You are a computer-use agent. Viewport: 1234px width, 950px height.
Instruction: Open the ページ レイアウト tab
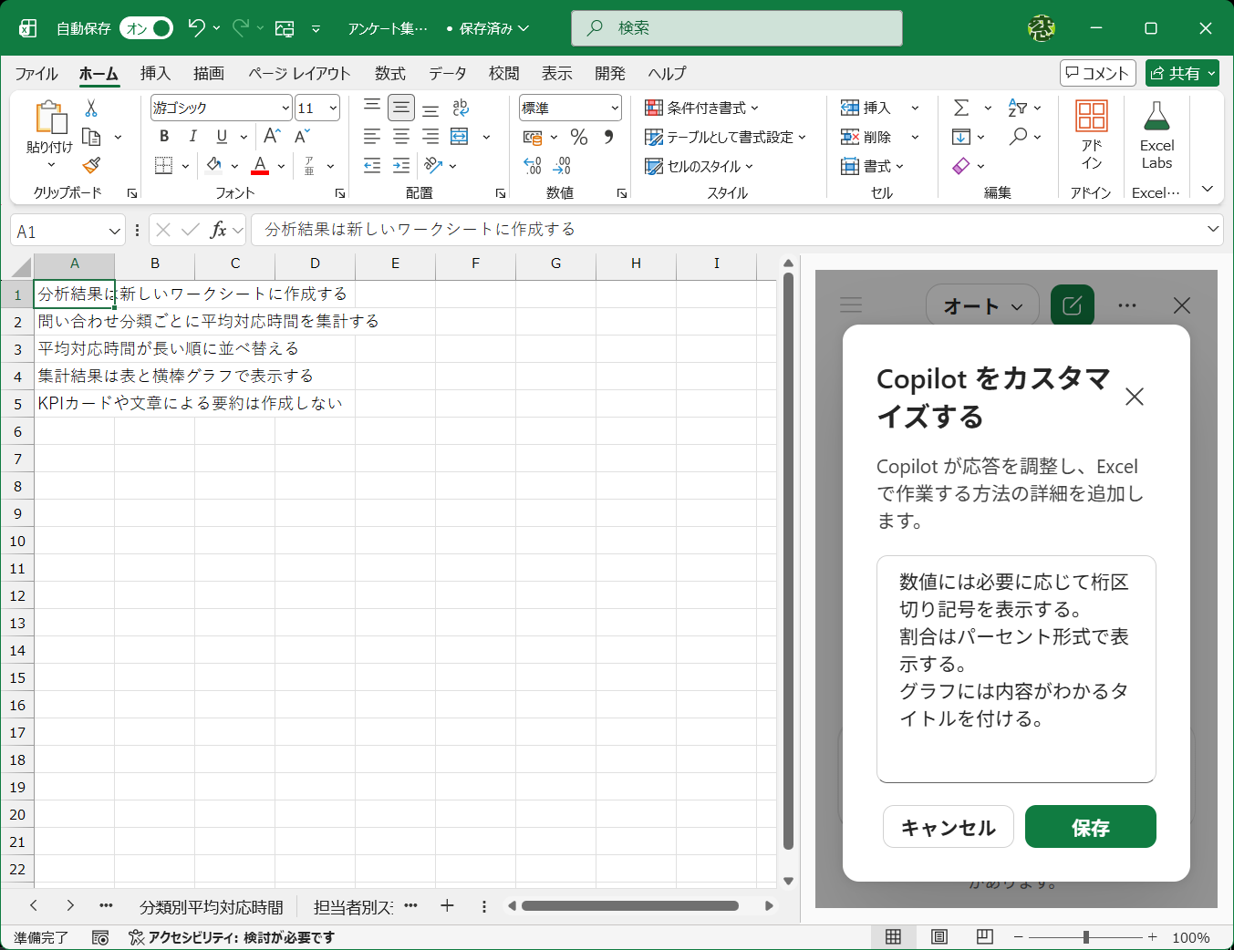(299, 74)
